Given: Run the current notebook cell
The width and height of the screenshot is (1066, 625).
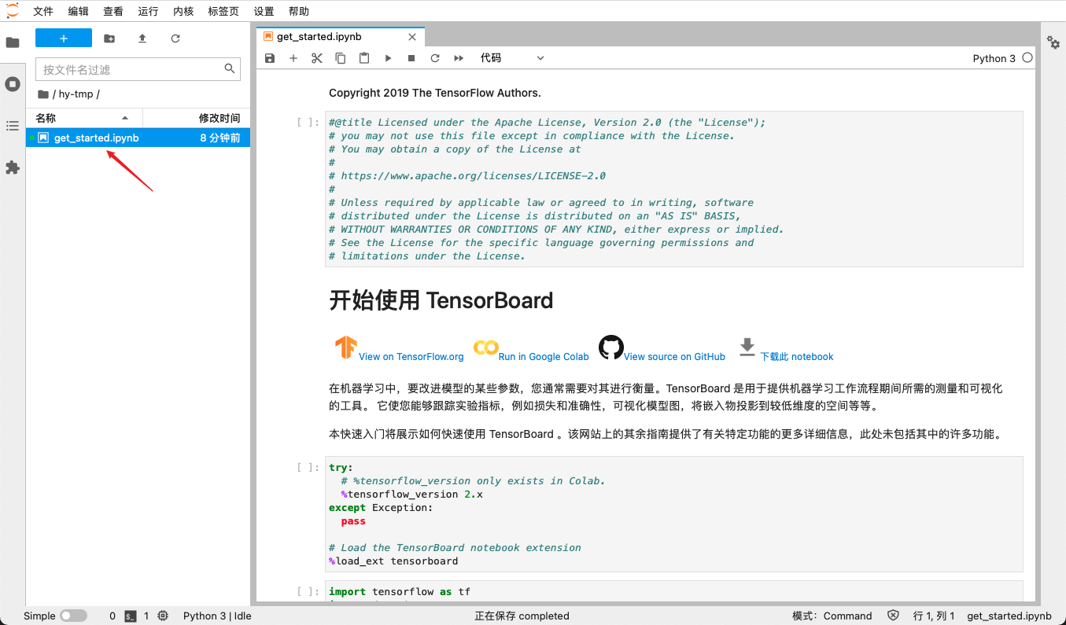Looking at the screenshot, I should [387, 57].
